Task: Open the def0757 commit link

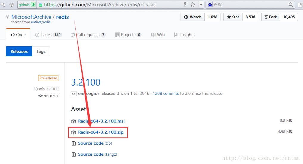Action: click(51, 96)
